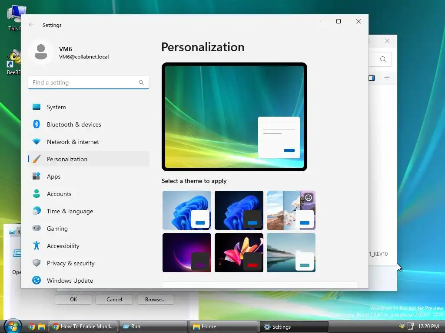Image resolution: width=445 pixels, height=333 pixels.
Task: Click the desktop preview image
Action: click(x=234, y=117)
